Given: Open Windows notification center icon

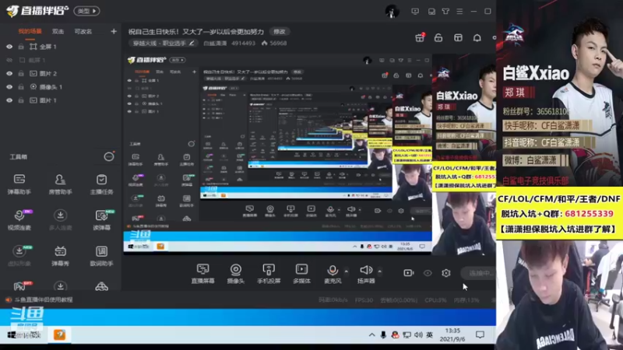Looking at the screenshot, I should pyautogui.click(x=480, y=334).
